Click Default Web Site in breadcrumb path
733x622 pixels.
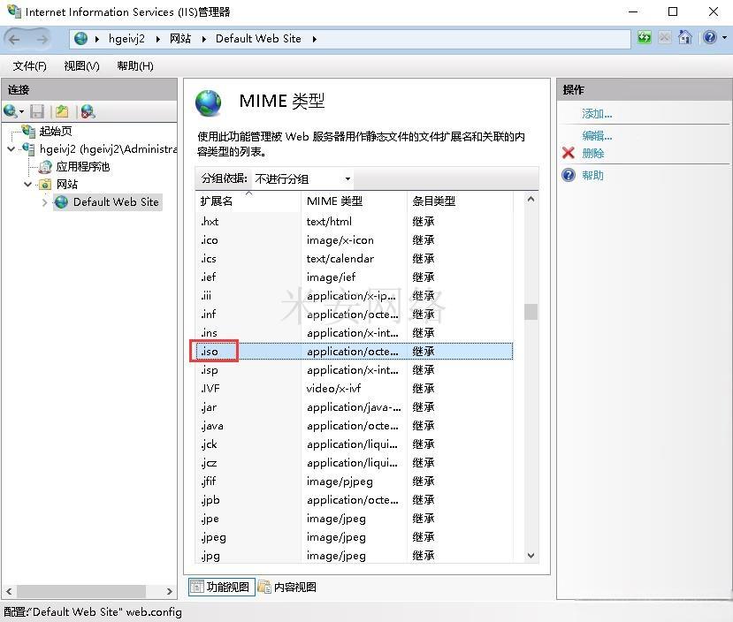click(258, 39)
